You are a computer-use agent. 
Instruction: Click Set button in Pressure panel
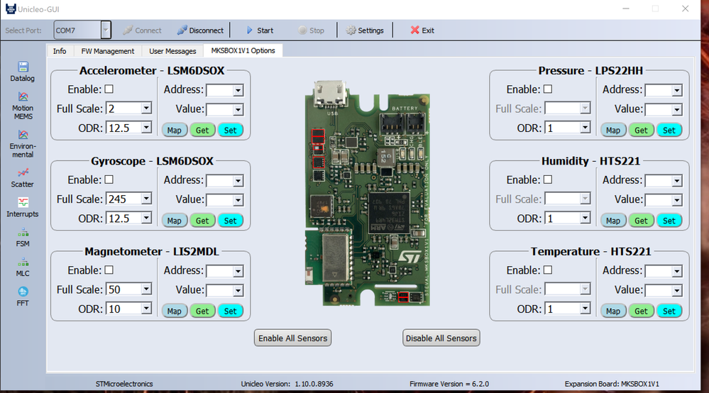click(669, 130)
